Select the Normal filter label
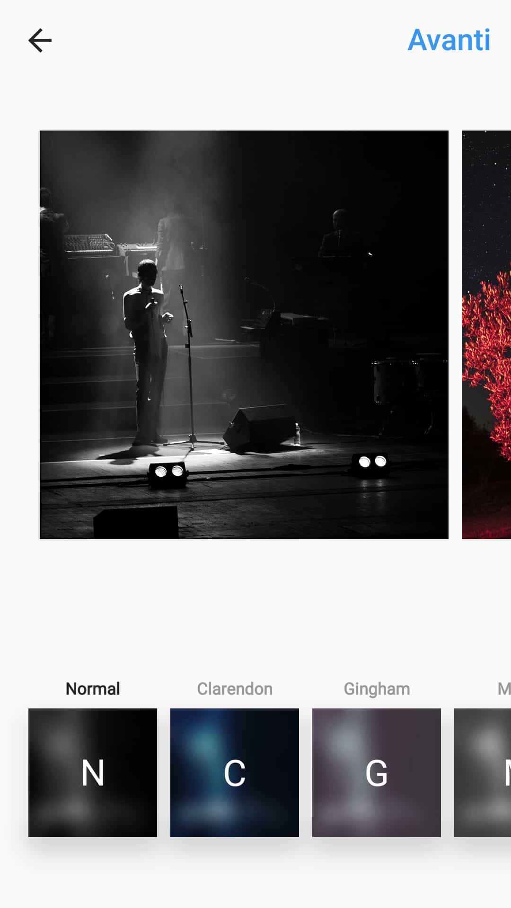Image resolution: width=511 pixels, height=908 pixels. pyautogui.click(x=93, y=689)
